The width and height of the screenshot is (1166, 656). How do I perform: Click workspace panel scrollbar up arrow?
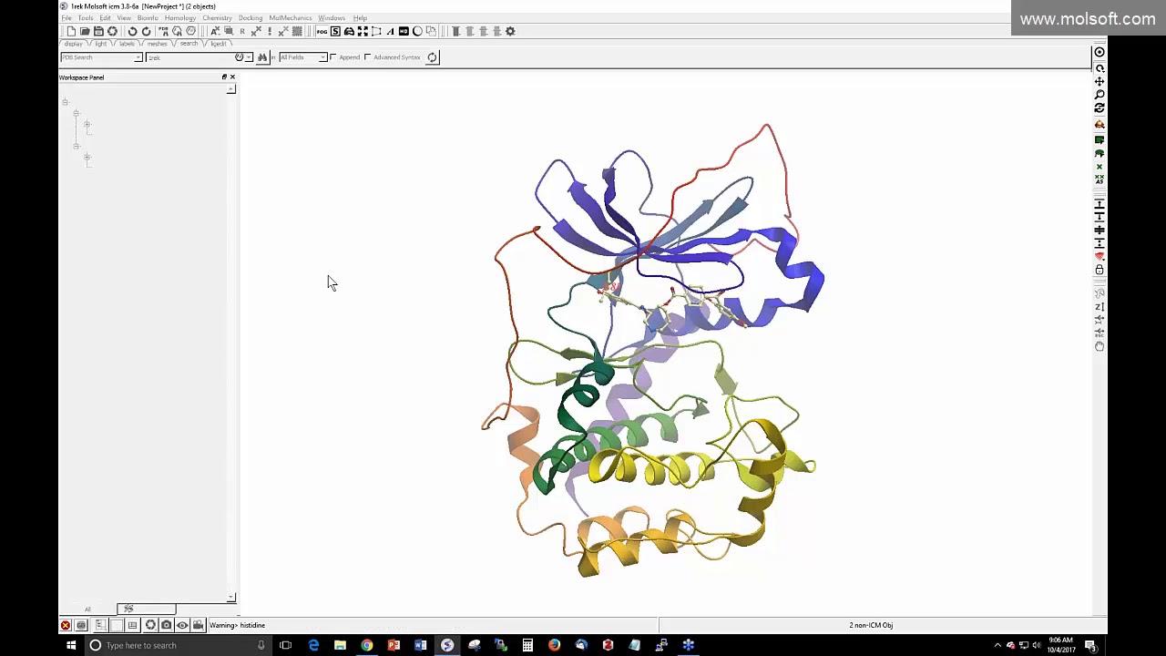point(231,89)
